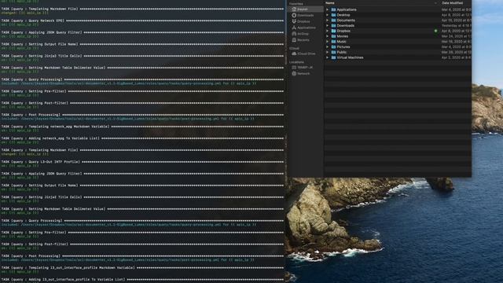This screenshot has height=283, width=503.
Task: Open Downloads from the Finder sidebar
Action: point(303,16)
